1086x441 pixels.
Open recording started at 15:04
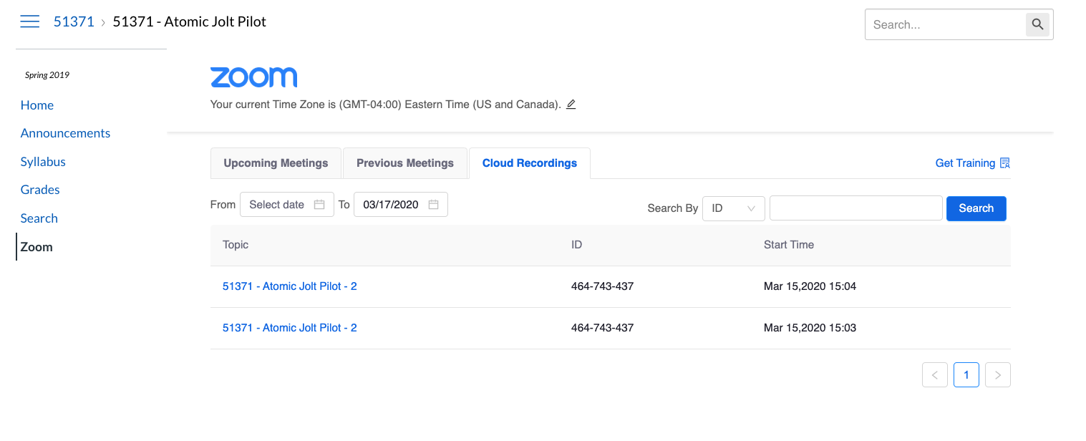coord(290,286)
